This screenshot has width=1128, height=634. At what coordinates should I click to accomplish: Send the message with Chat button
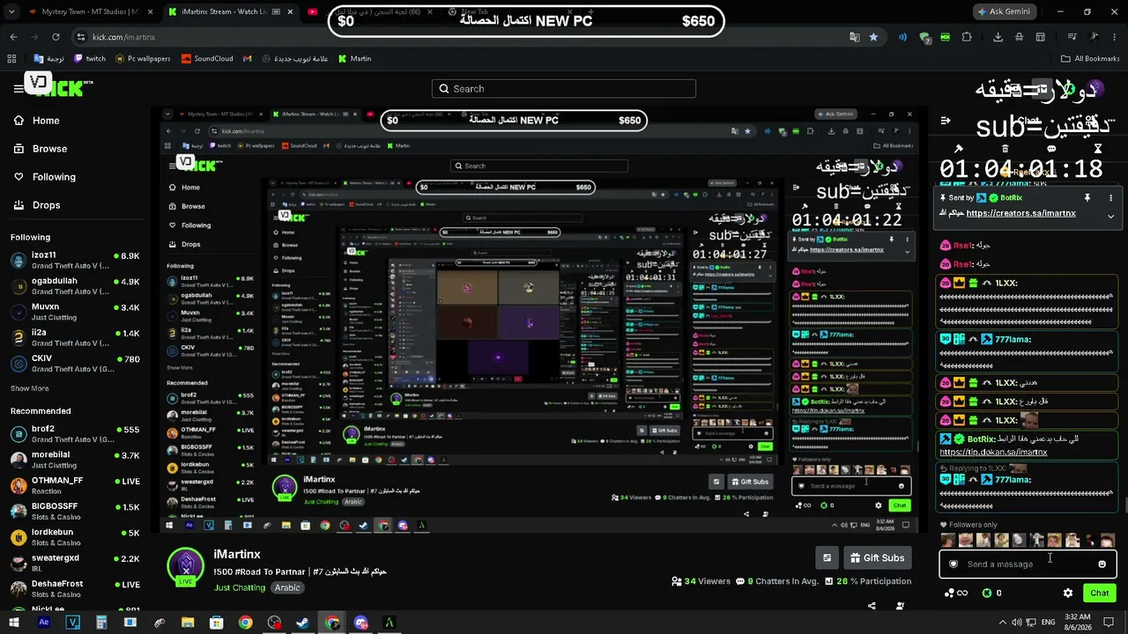pyautogui.click(x=1099, y=593)
